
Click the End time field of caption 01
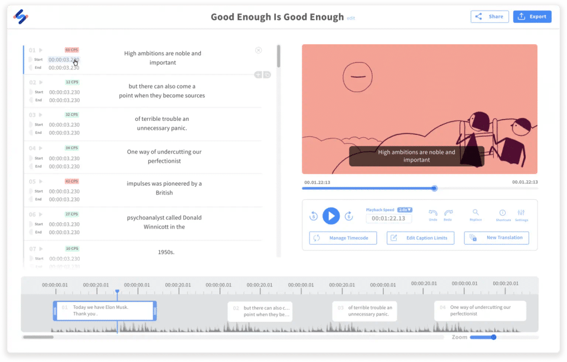[x=64, y=67]
